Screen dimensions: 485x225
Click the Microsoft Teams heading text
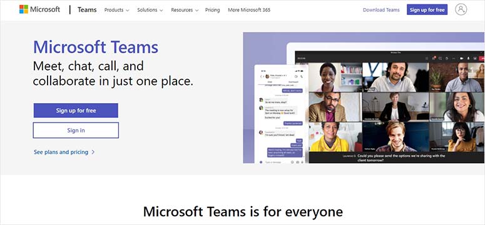coord(96,47)
